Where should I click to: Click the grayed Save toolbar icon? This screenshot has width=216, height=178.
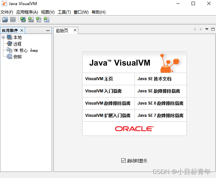pyautogui.click(x=13, y=20)
